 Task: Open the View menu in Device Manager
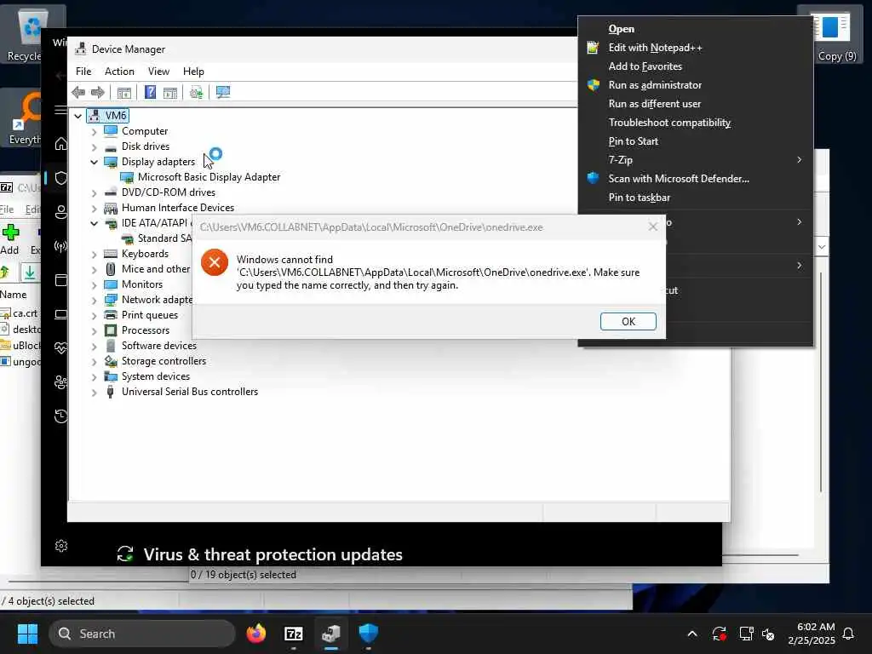click(x=158, y=72)
